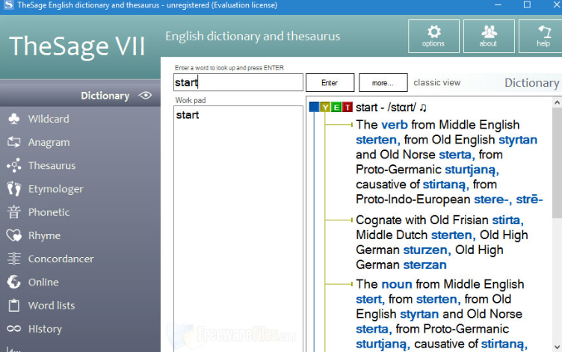Viewport: 562px width, 352px height.
Task: Play pronunciation via music note icon
Action: coord(423,107)
